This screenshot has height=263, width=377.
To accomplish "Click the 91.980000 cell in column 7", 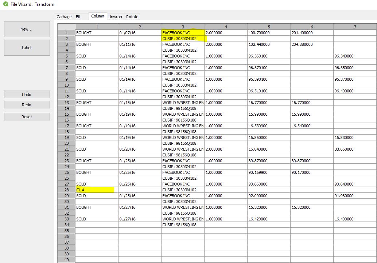I will click(x=355, y=196).
